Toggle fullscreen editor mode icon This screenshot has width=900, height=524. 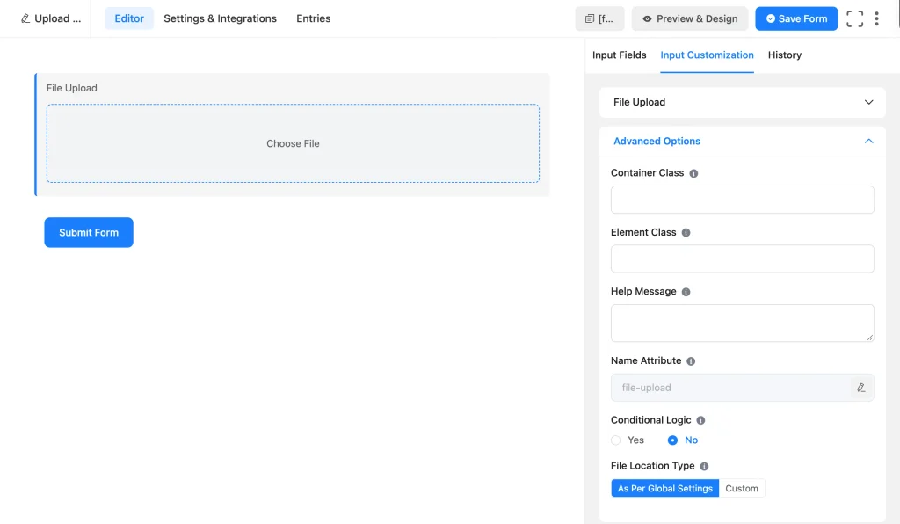(854, 18)
